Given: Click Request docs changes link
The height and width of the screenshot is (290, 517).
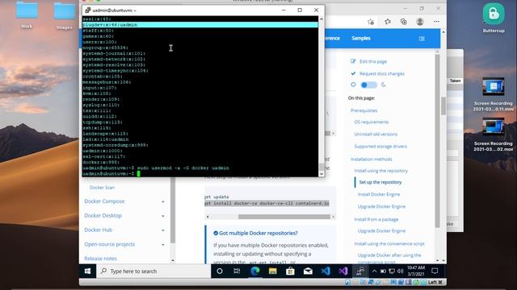Looking at the screenshot, I should point(382,73).
